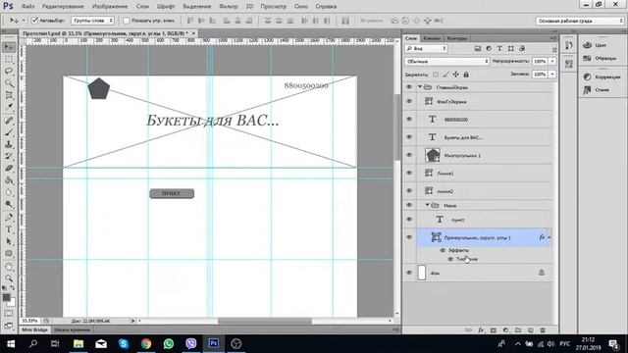Screen dimensions: 628x353
Task: Open the History panel icon
Action: (569, 46)
